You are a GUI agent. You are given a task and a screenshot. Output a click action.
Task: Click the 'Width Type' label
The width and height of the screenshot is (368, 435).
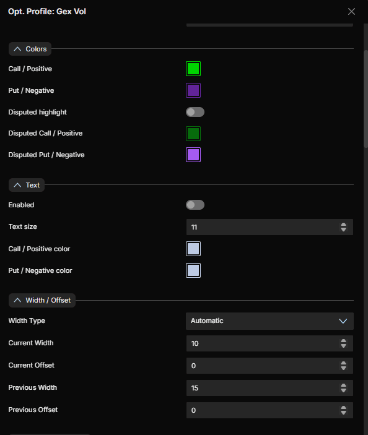pos(27,321)
